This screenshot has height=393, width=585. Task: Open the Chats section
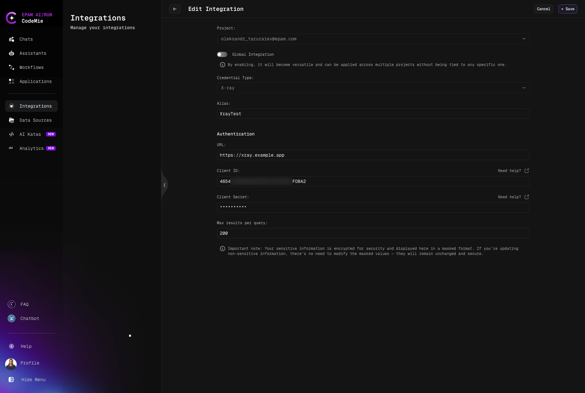click(x=26, y=39)
